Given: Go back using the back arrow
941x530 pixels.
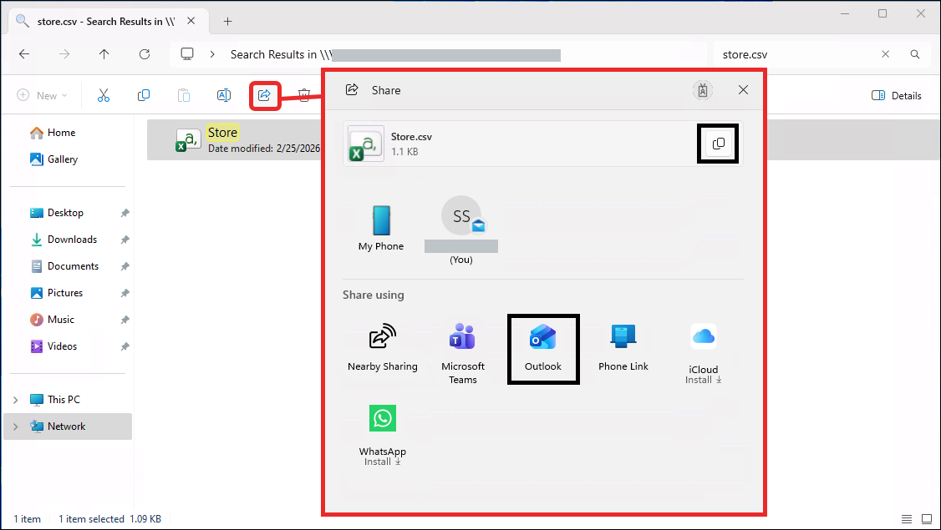Looking at the screenshot, I should pyautogui.click(x=24, y=54).
